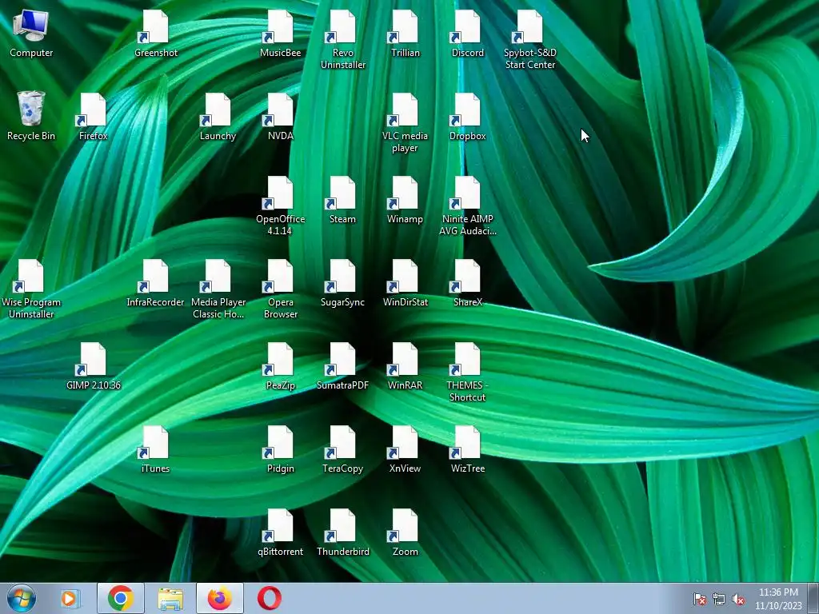
Task: Click the Show desktop button
Action: [x=813, y=598]
